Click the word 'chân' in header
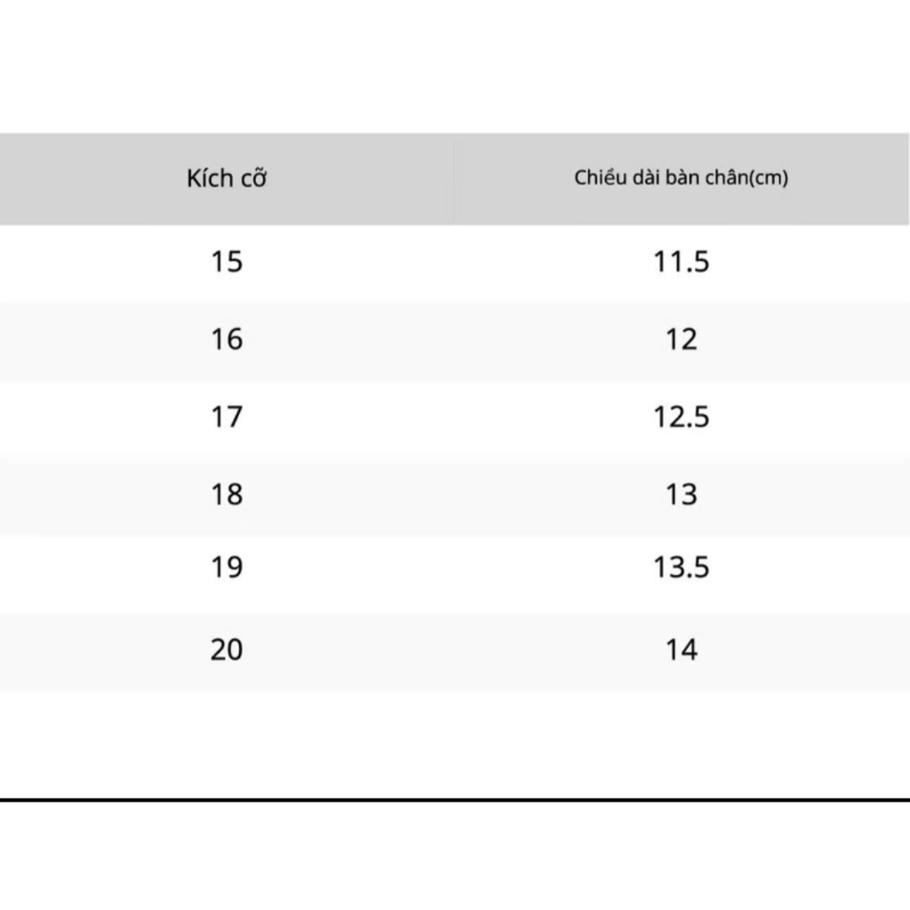The width and height of the screenshot is (910, 910). tap(727, 178)
